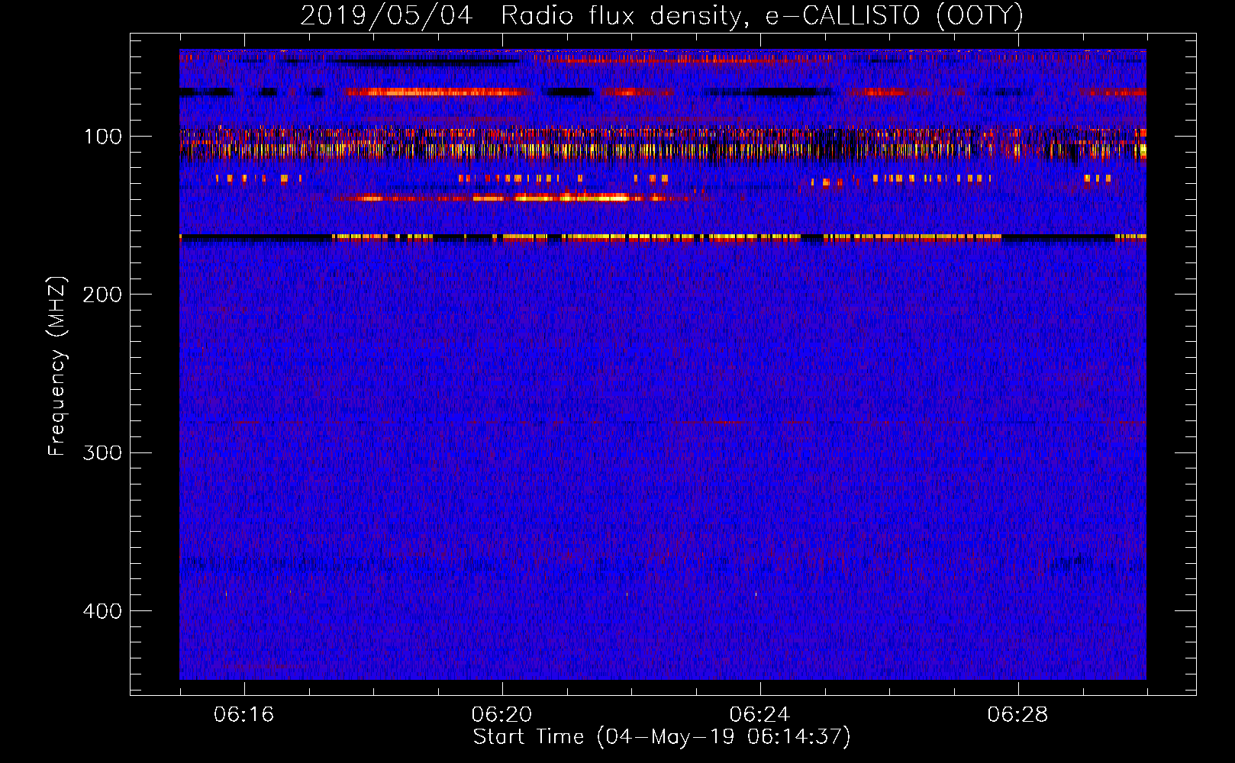
Task: Click the '400' frequency tick label
Action: point(103,611)
